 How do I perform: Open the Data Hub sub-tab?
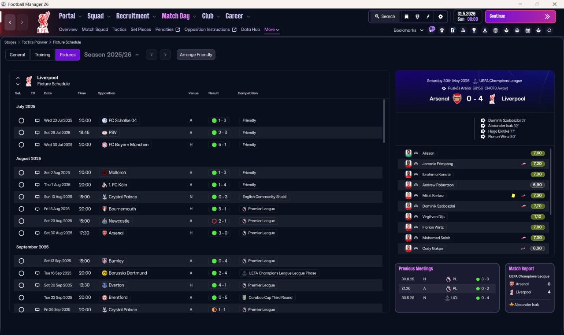click(250, 30)
